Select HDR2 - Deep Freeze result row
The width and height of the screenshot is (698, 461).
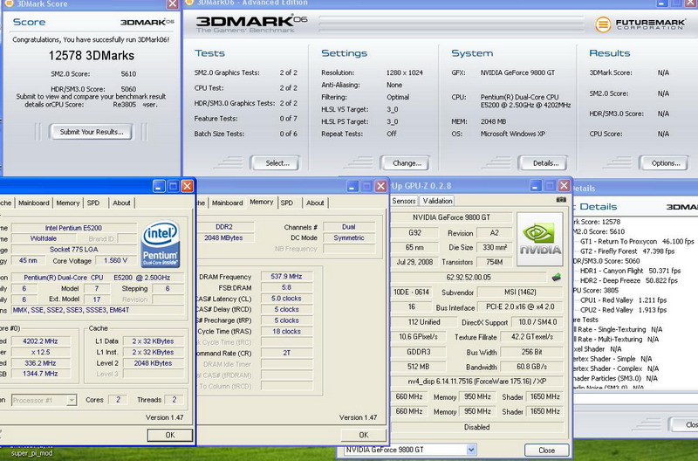click(x=628, y=280)
